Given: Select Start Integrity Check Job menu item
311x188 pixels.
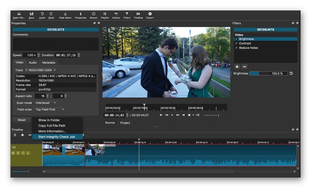Looking at the screenshot, I should (x=57, y=137).
